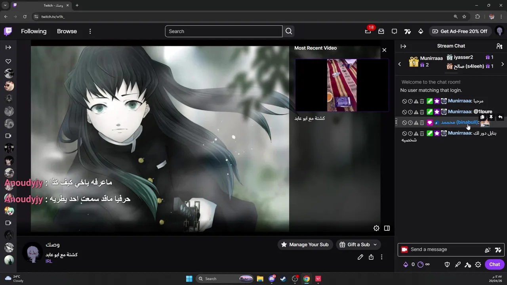Open the Windows Start menu
Screen dimensions: 507x285
tap(189, 279)
